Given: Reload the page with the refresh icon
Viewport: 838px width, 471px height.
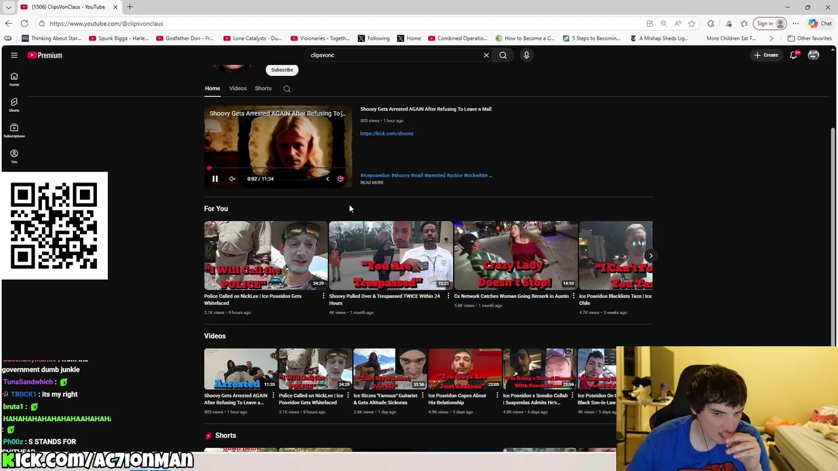Looking at the screenshot, I should (24, 24).
